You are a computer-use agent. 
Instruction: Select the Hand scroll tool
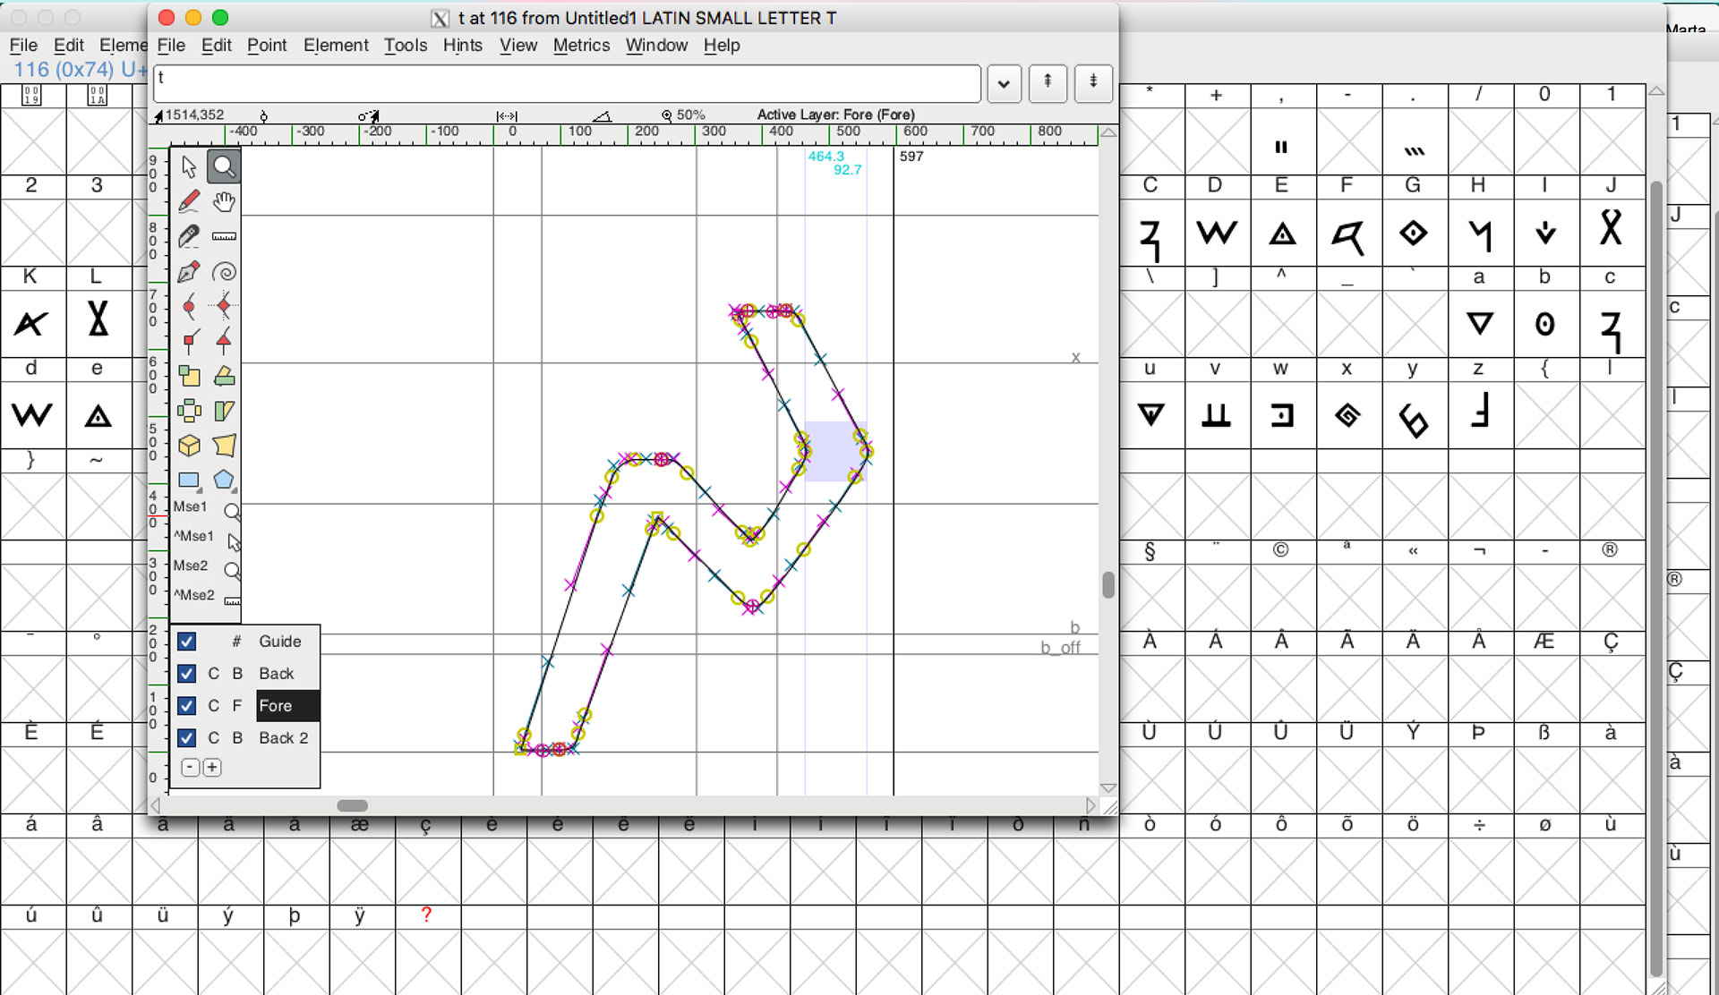[x=224, y=202]
